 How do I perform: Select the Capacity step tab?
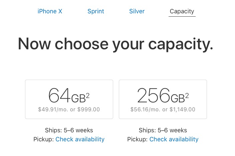tap(182, 11)
